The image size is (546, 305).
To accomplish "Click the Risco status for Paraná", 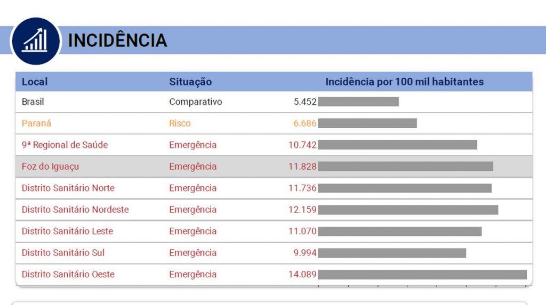I will (x=180, y=123).
